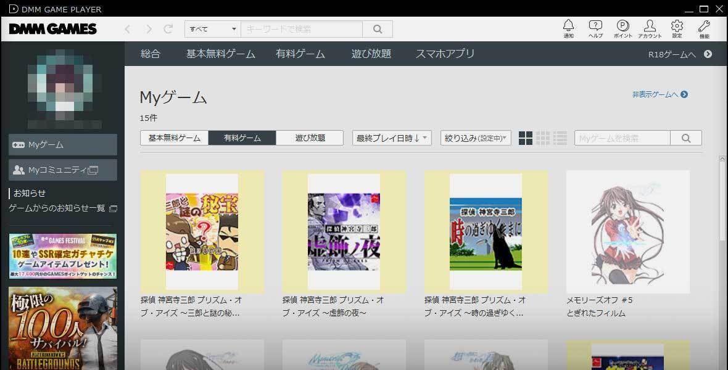
Task: Open the 虚飾の夜 game thumbnail
Action: (x=344, y=232)
